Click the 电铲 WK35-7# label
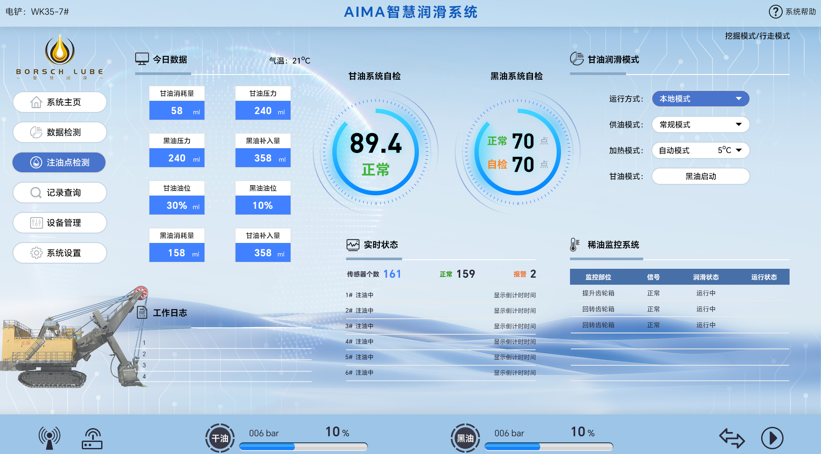This screenshot has width=821, height=454. point(37,12)
